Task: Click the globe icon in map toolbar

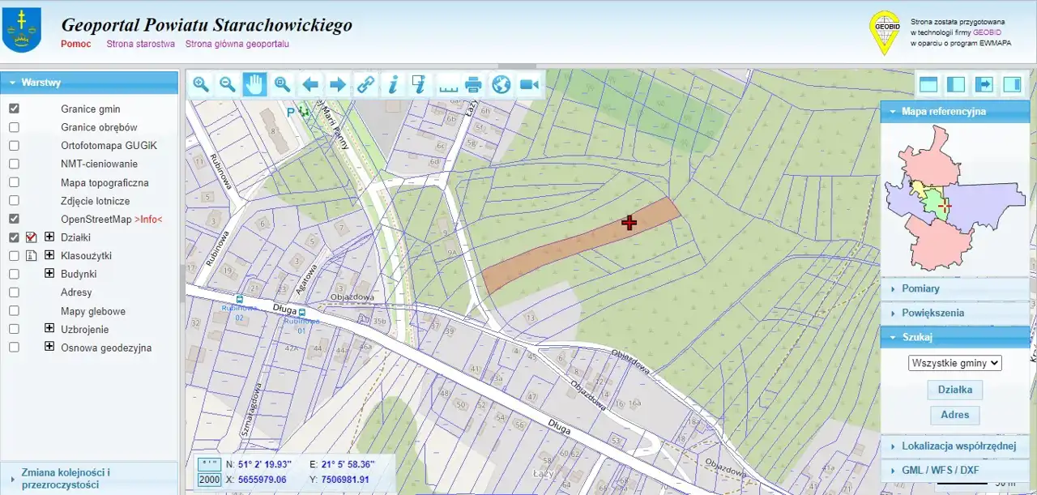Action: (501, 84)
